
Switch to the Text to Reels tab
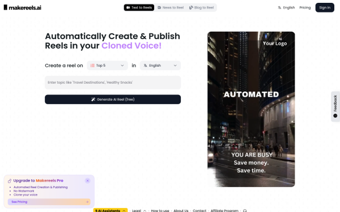[x=139, y=7]
